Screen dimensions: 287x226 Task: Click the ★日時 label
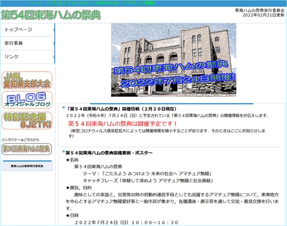(x=72, y=216)
